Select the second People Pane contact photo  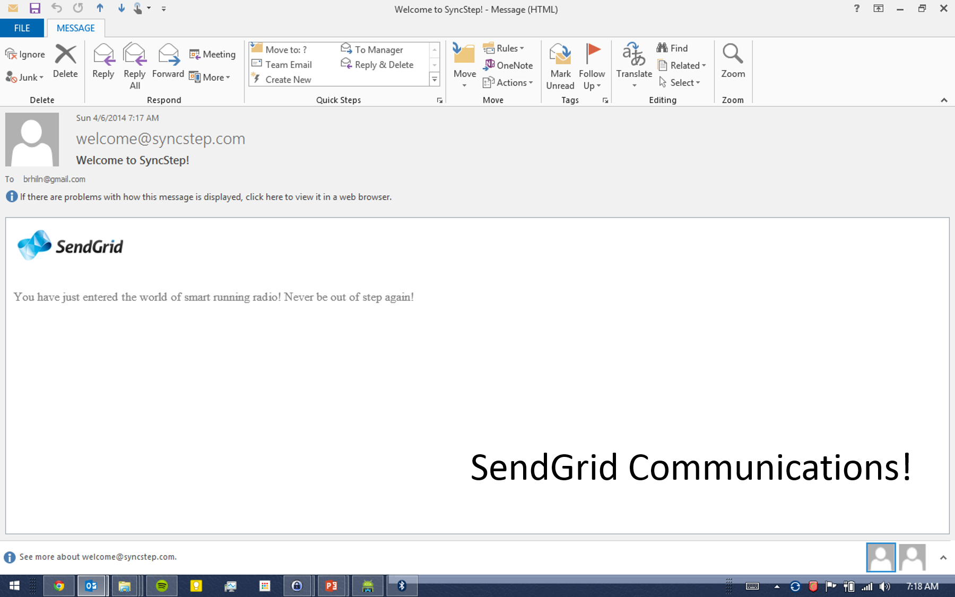912,557
